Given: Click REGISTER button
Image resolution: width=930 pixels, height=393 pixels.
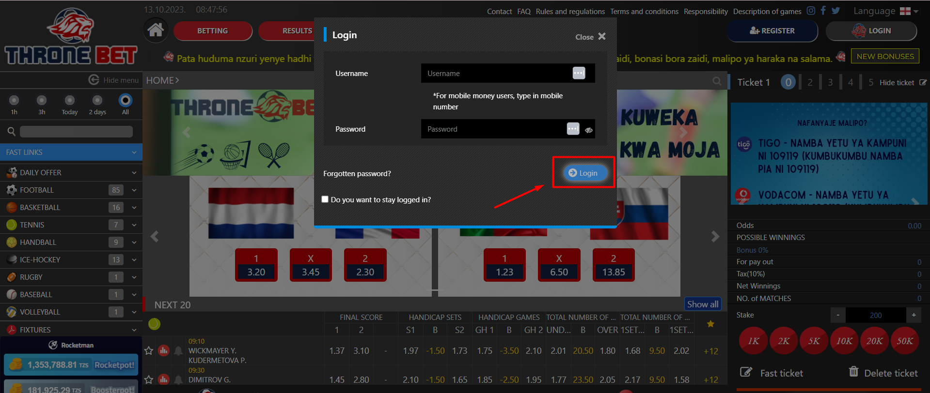Looking at the screenshot, I should tap(772, 31).
